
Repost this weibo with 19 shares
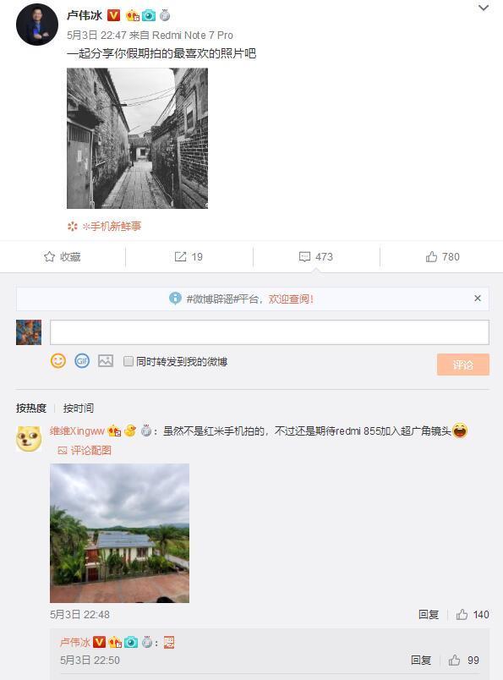point(189,257)
